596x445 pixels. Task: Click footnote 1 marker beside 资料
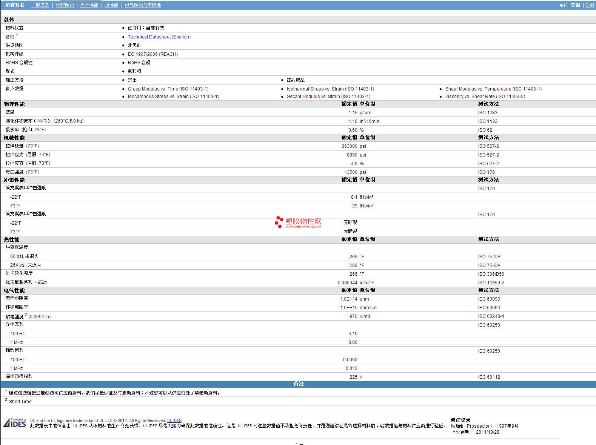click(17, 35)
